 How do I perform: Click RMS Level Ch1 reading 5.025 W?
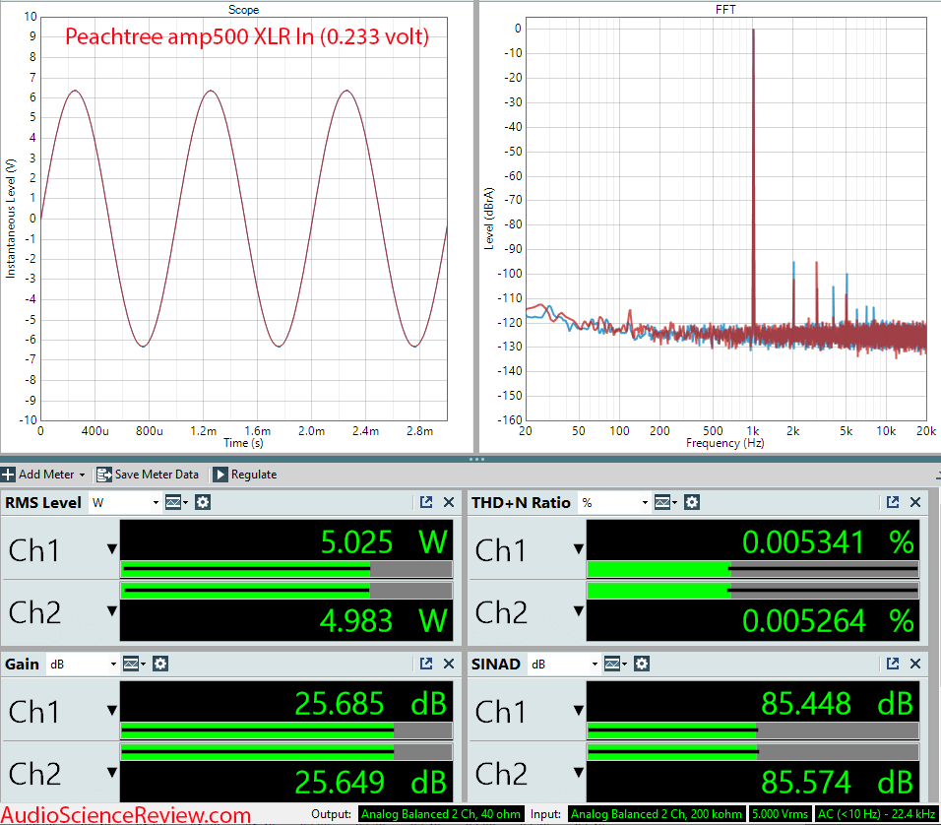coord(384,541)
